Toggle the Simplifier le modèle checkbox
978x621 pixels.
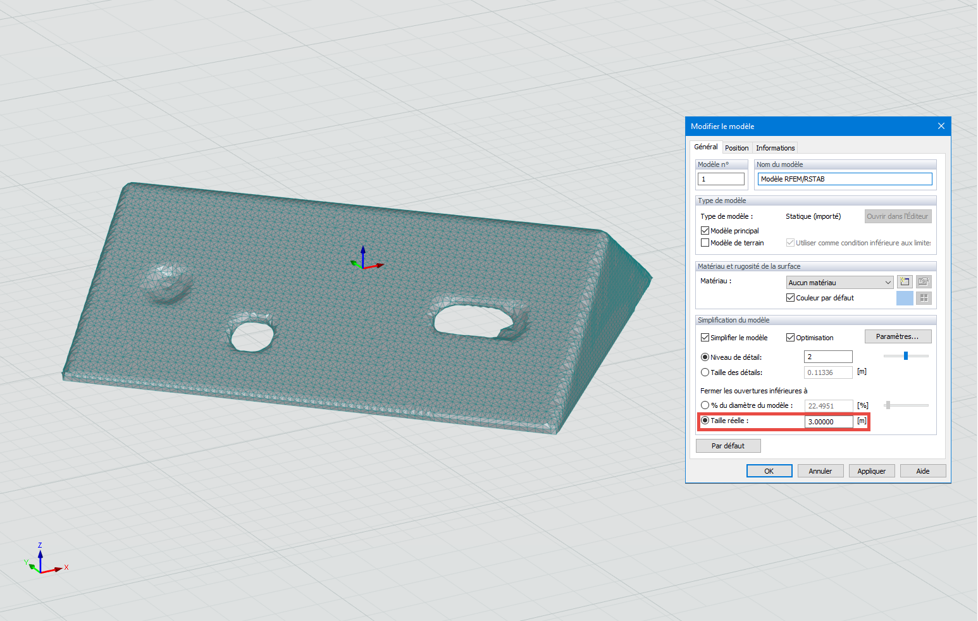coord(705,338)
